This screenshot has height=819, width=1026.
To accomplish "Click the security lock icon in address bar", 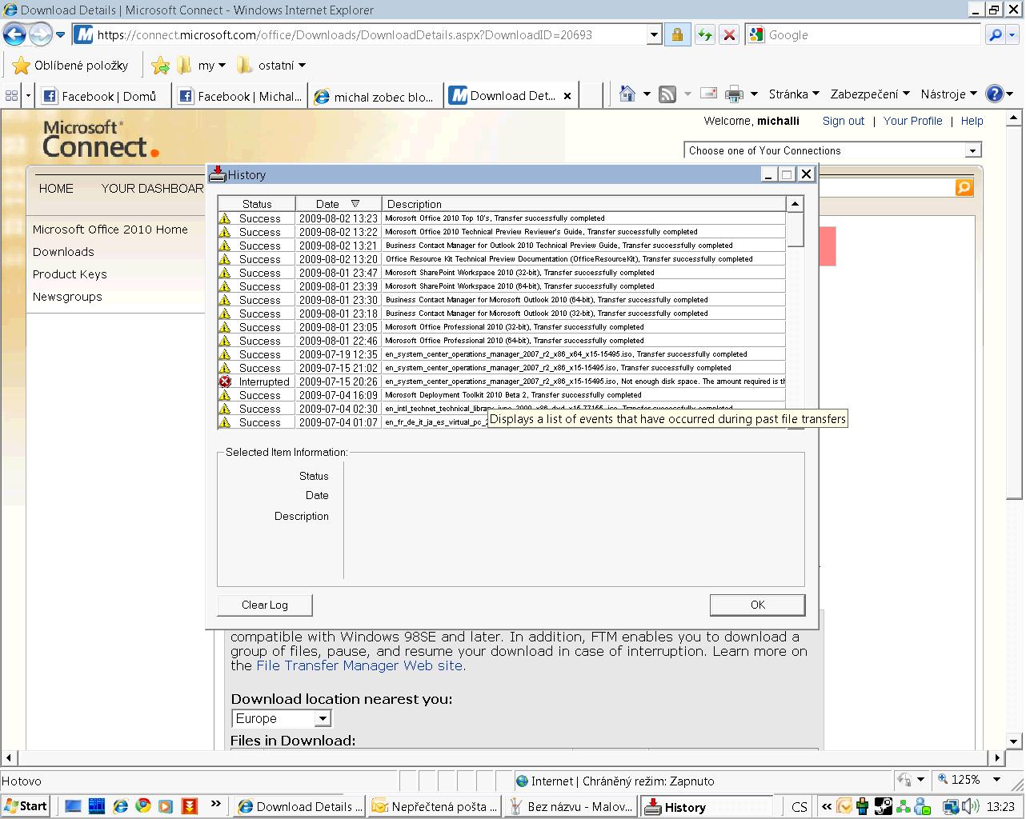I will tap(677, 34).
